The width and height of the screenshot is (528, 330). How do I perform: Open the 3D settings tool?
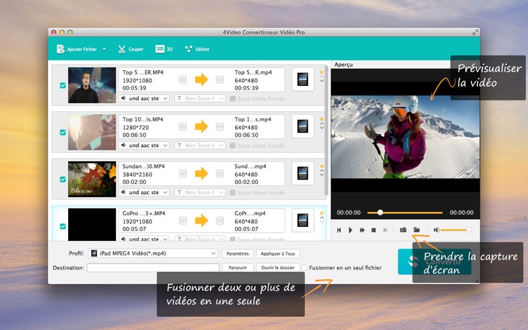pos(164,49)
